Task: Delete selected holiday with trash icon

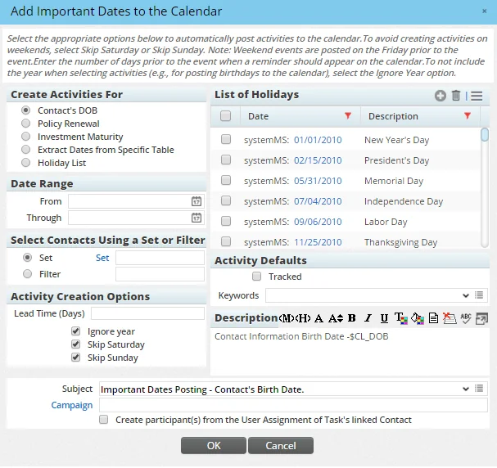Action: [x=456, y=95]
